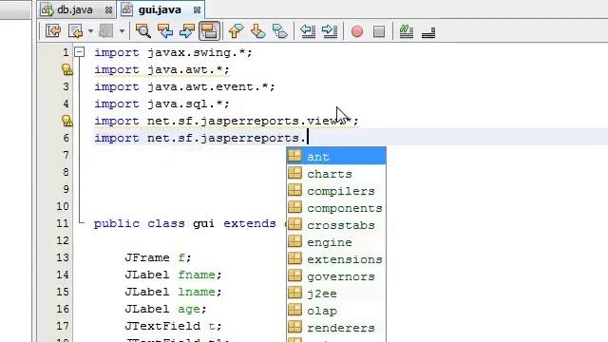This screenshot has height=342, width=608.
Task: Click 'public class gui extends' code line
Action: tap(184, 223)
